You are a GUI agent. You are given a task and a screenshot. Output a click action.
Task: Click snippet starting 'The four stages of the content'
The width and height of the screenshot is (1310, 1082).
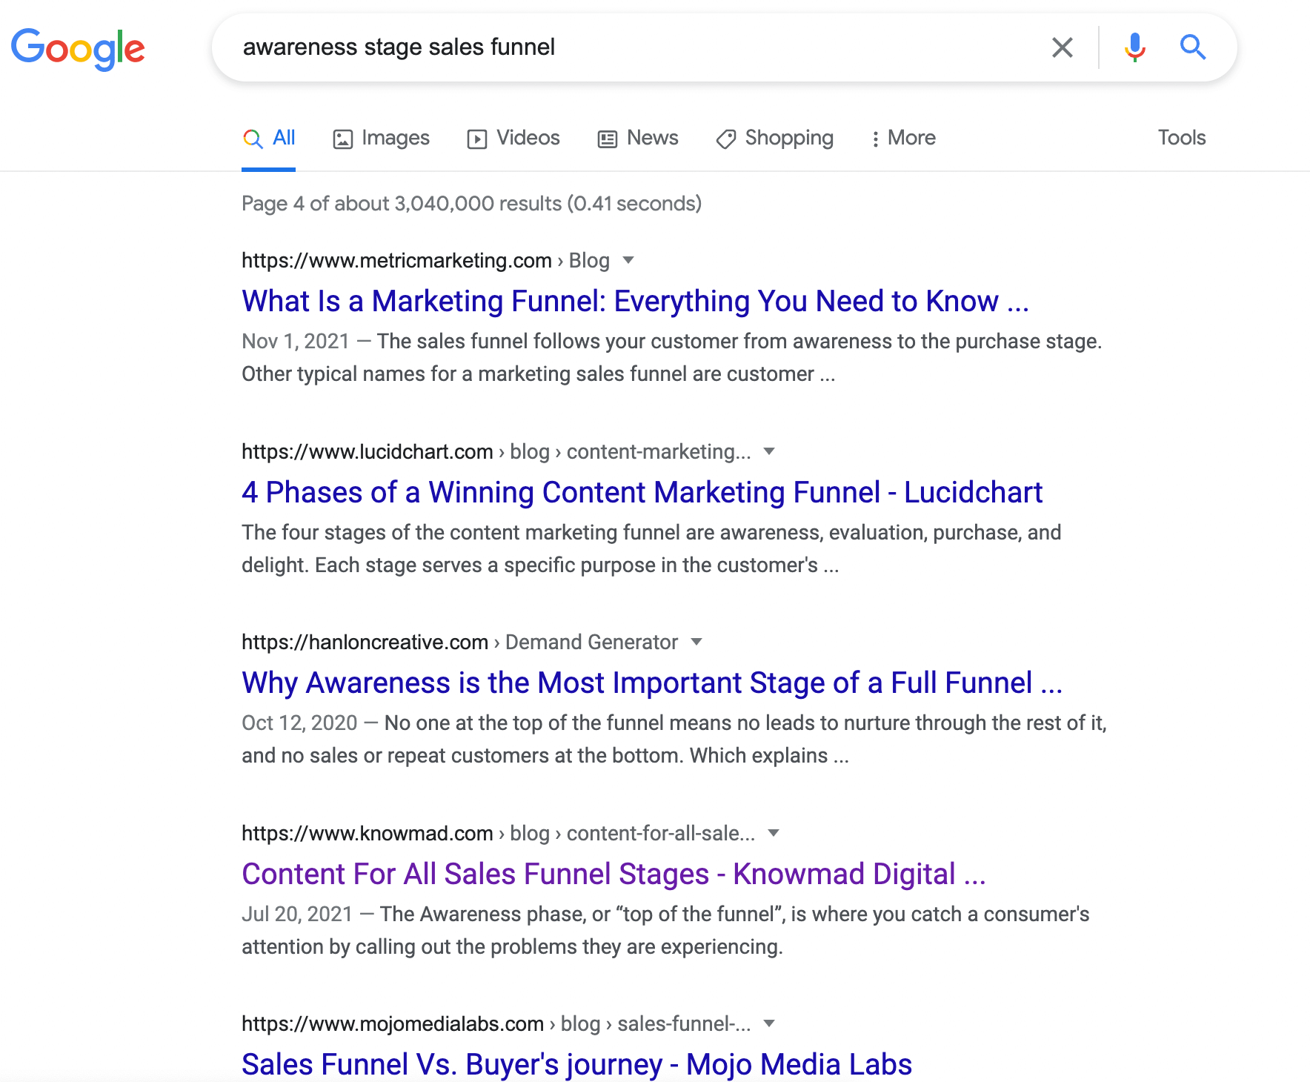pos(651,549)
